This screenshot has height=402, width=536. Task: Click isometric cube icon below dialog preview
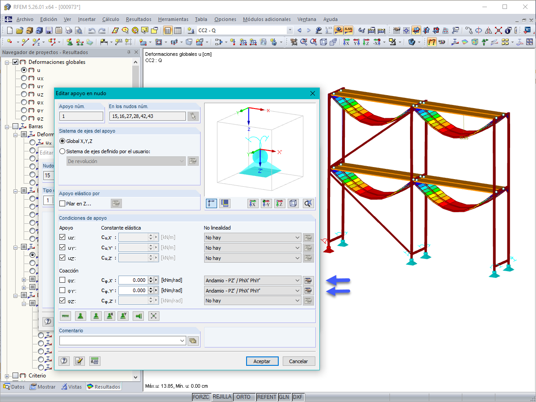(293, 203)
